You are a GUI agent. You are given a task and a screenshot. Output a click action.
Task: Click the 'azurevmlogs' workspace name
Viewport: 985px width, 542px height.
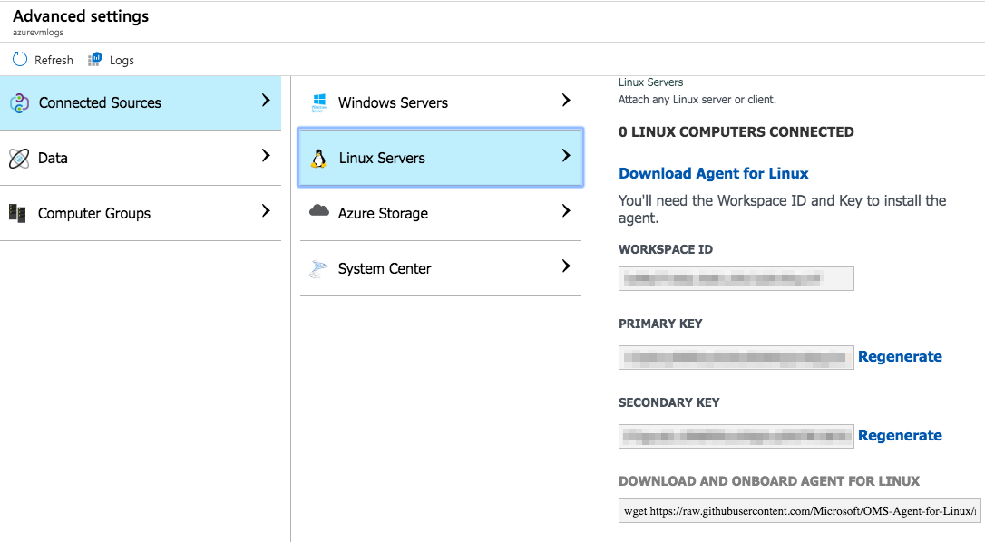(x=38, y=33)
